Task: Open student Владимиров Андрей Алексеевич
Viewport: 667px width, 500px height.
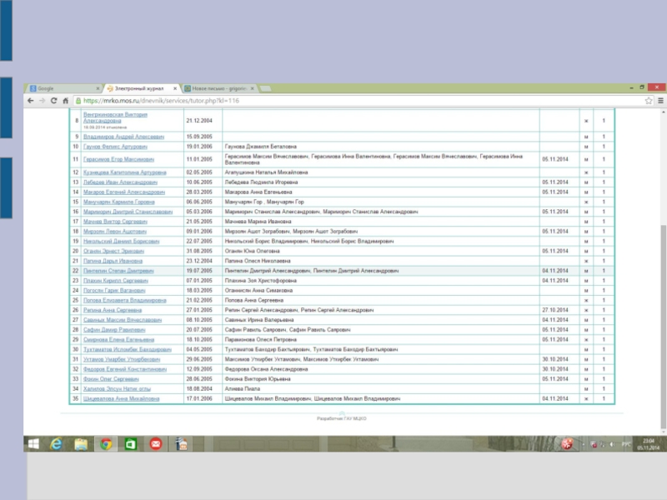Action: [x=123, y=136]
